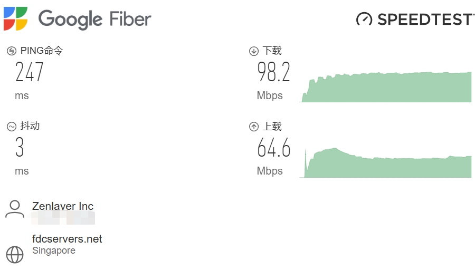The height and width of the screenshot is (270, 475).
Task: Click the 247 ping value
Action: (30, 72)
